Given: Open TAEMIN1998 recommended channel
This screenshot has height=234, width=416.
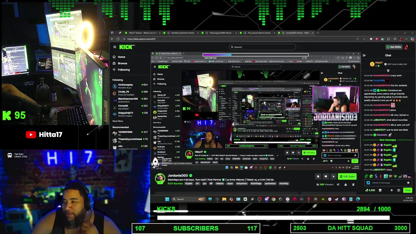Looking at the screenshot, I should tap(130, 133).
